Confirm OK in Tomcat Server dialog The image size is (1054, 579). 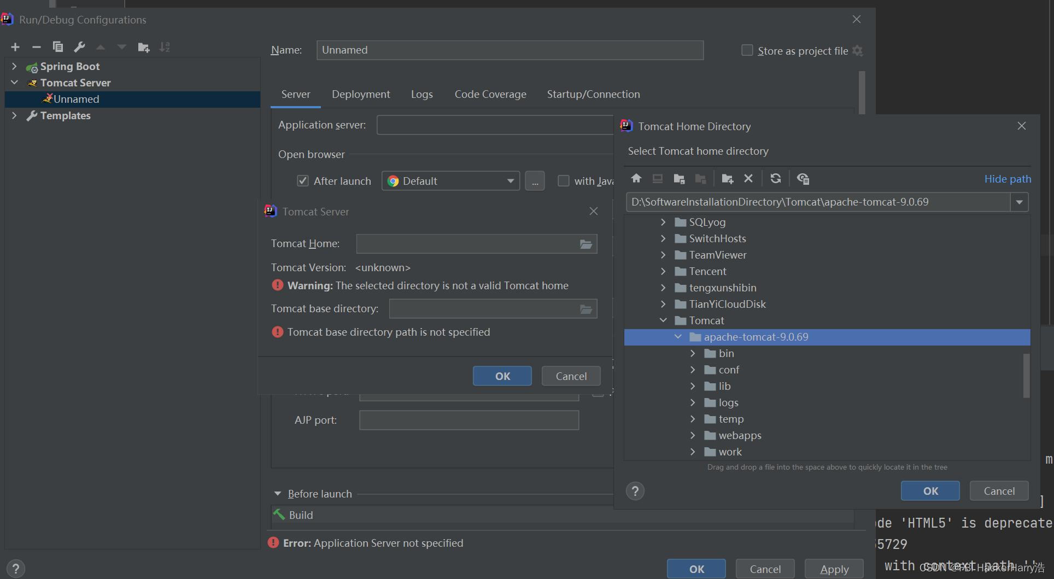502,376
